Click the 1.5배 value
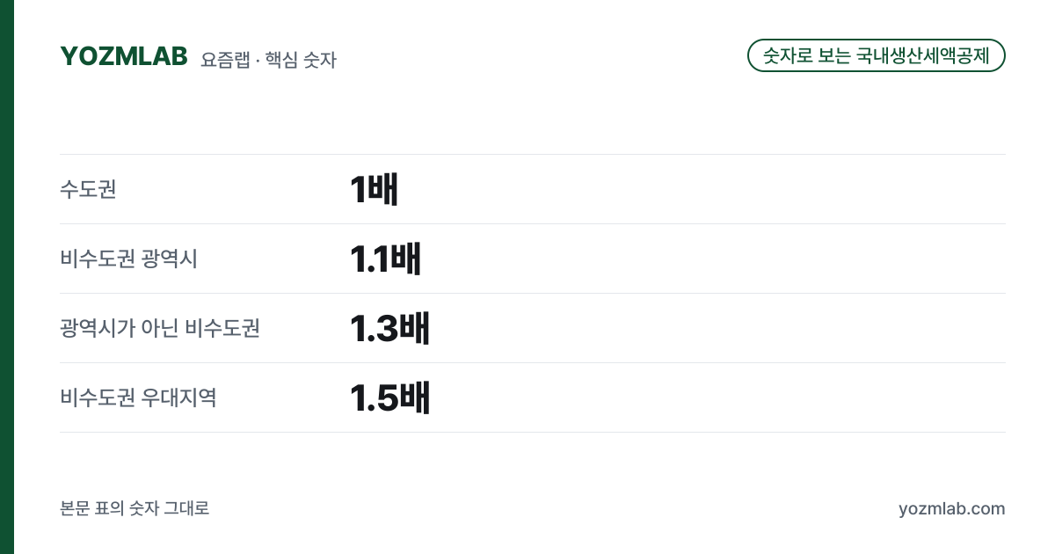 pos(389,397)
